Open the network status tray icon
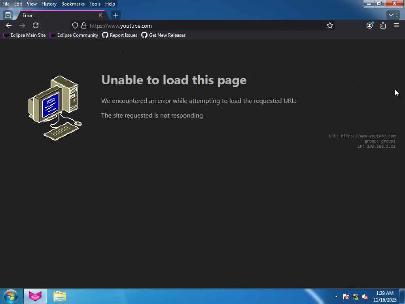 click(356, 297)
